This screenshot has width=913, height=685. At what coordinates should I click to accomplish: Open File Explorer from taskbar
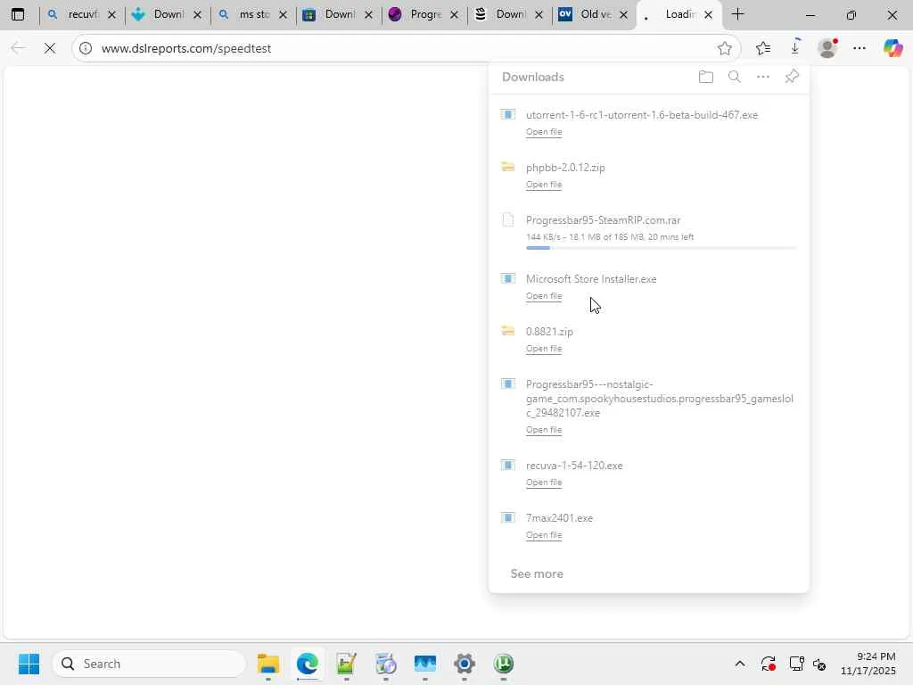pyautogui.click(x=267, y=664)
